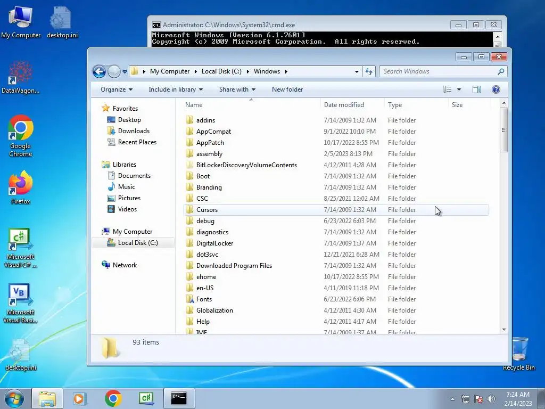
Task: Select the addins folder
Action: coord(205,120)
